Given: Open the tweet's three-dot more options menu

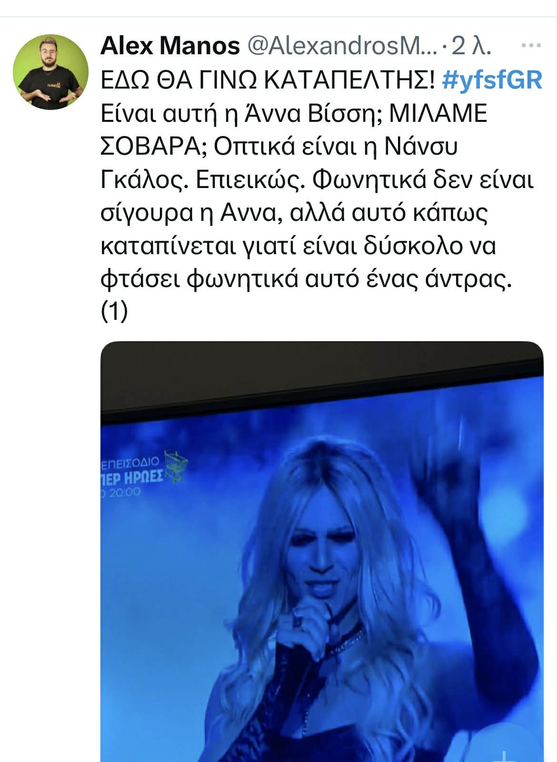Looking at the screenshot, I should coord(531,46).
